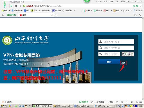Click the Windows Start button
This screenshot has height=108, width=144.
[4, 106]
